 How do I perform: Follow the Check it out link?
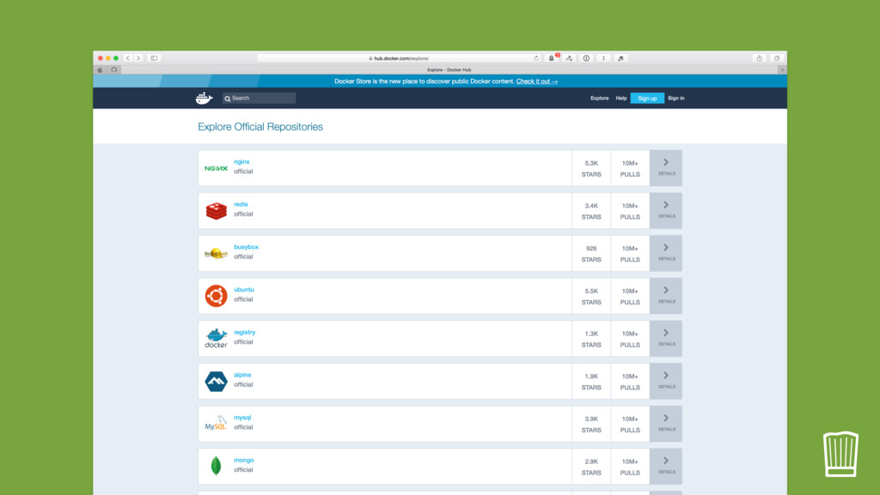(x=537, y=82)
